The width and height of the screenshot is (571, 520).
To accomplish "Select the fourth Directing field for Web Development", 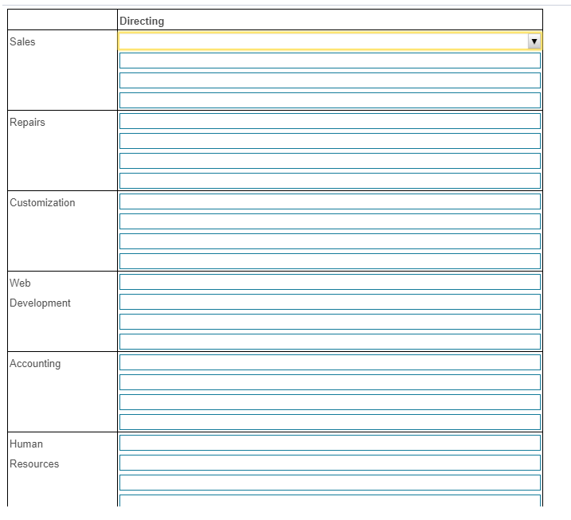I will coord(330,342).
